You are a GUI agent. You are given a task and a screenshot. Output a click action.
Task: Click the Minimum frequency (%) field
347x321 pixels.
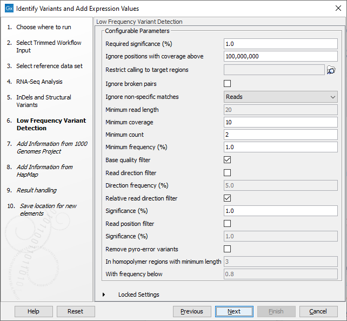tap(281, 147)
